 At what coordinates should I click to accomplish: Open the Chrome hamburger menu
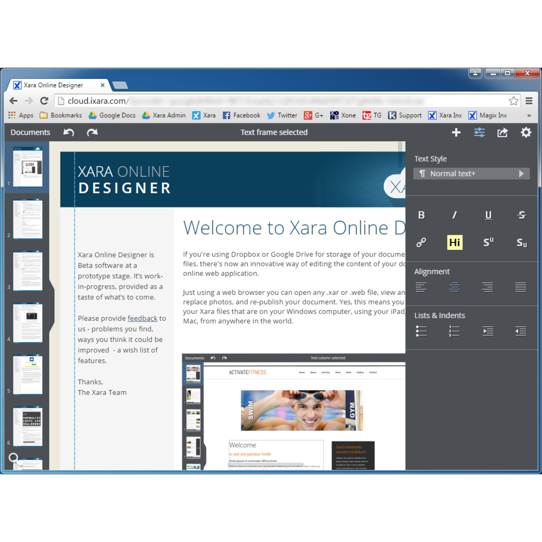tap(529, 101)
